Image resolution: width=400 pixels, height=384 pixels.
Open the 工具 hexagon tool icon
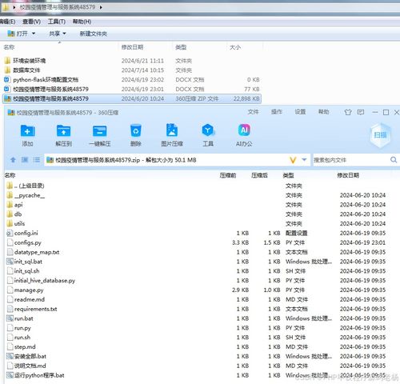pos(208,130)
